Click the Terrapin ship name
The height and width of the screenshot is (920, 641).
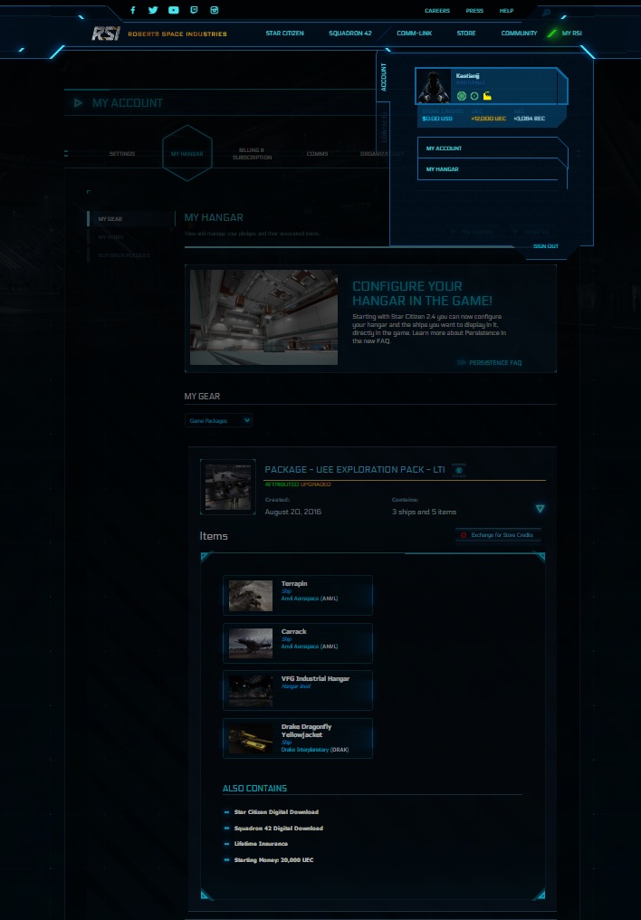(x=294, y=584)
